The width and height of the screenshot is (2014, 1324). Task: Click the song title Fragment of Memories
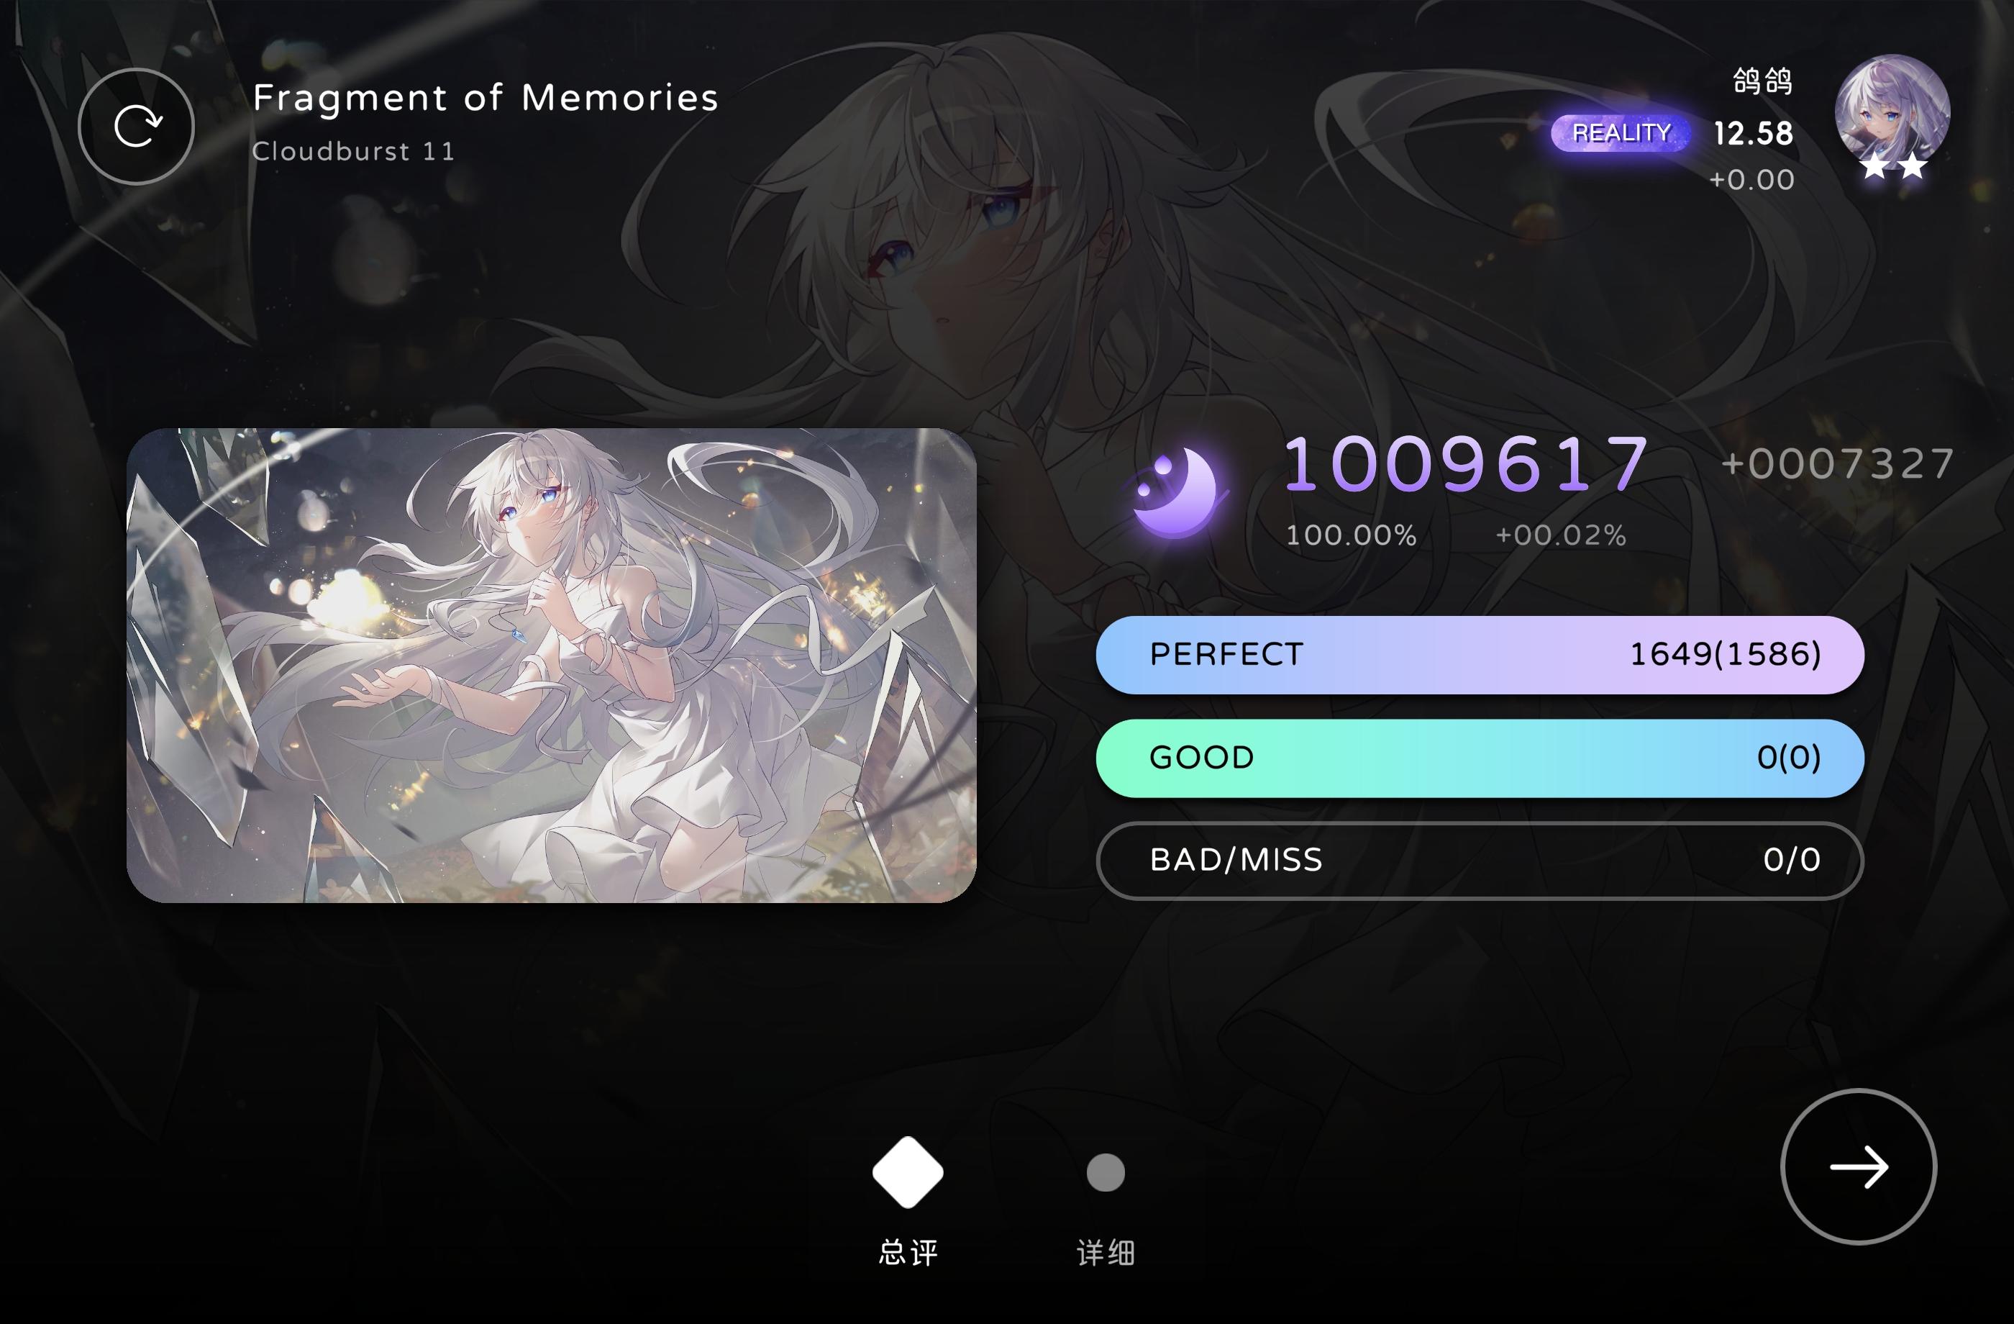click(486, 97)
